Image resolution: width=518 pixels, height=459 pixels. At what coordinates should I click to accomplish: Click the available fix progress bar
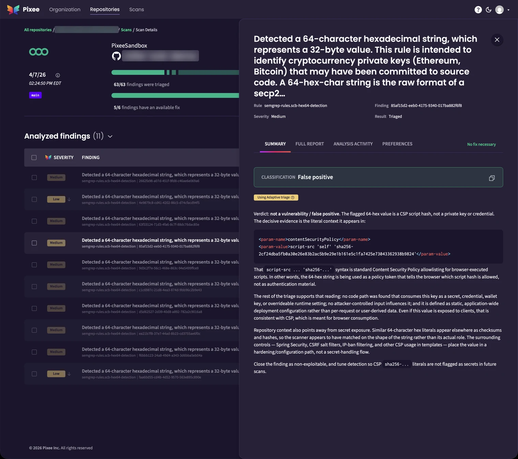point(175,95)
